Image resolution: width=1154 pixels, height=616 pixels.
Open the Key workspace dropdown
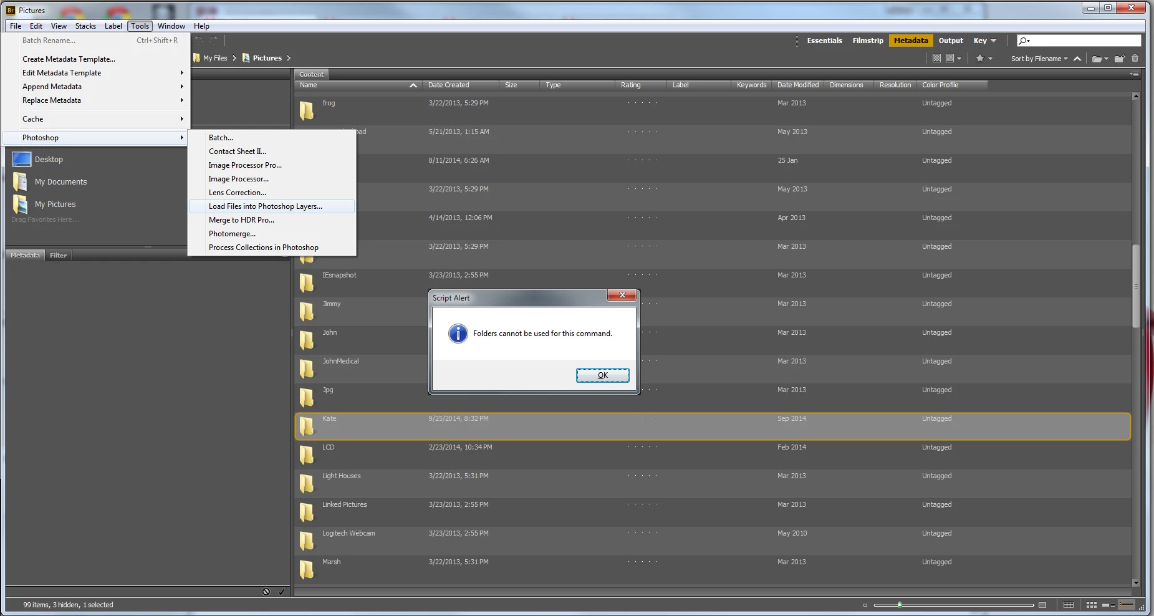point(985,41)
